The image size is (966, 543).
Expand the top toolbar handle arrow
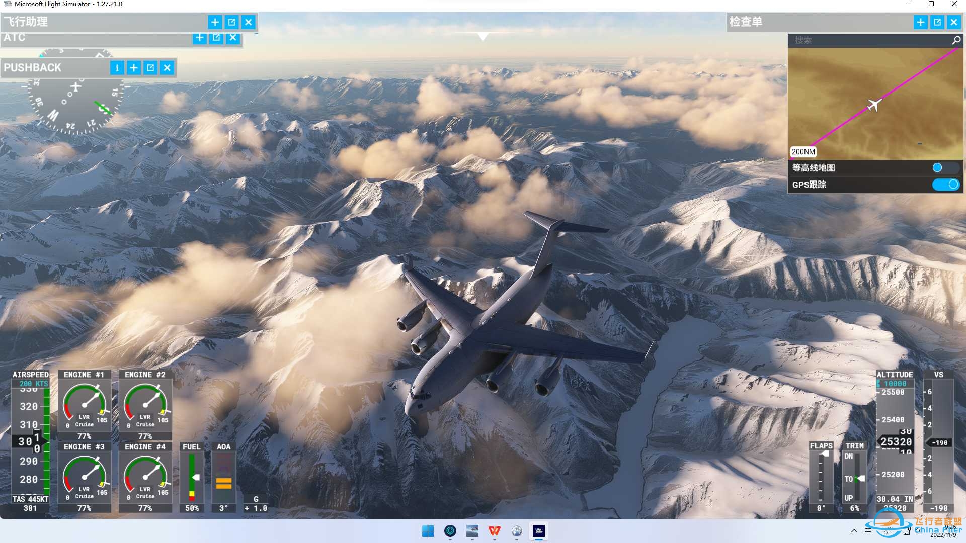point(483,37)
